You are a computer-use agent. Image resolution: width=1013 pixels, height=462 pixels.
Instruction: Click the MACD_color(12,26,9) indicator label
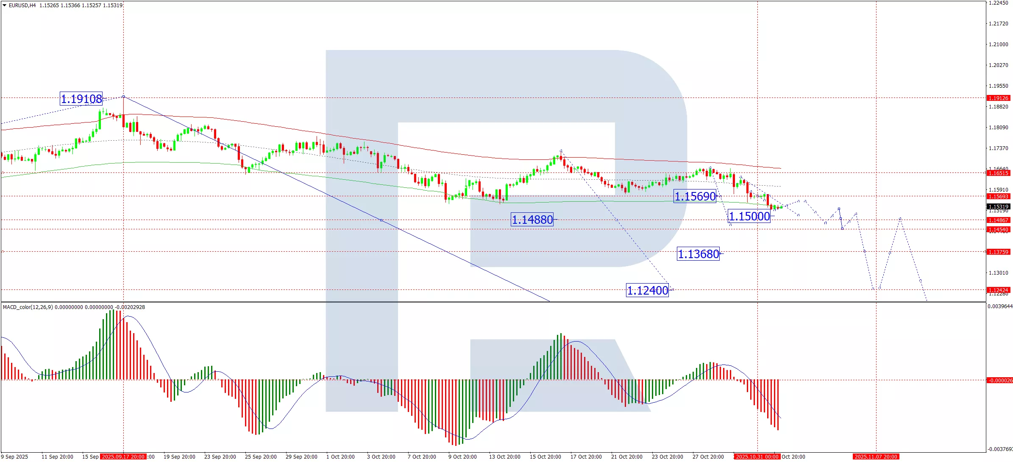pos(28,307)
